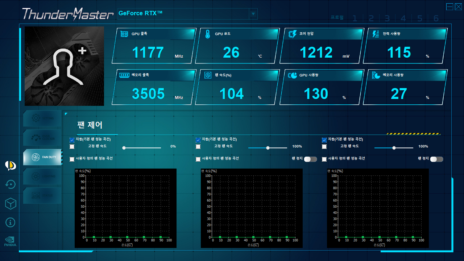Viewport: 464px width, 261px height.
Task: Enable fixed fan speed for second fan
Action: [198, 147]
